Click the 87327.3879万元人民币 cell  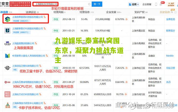pyautogui.click(x=103, y=82)
